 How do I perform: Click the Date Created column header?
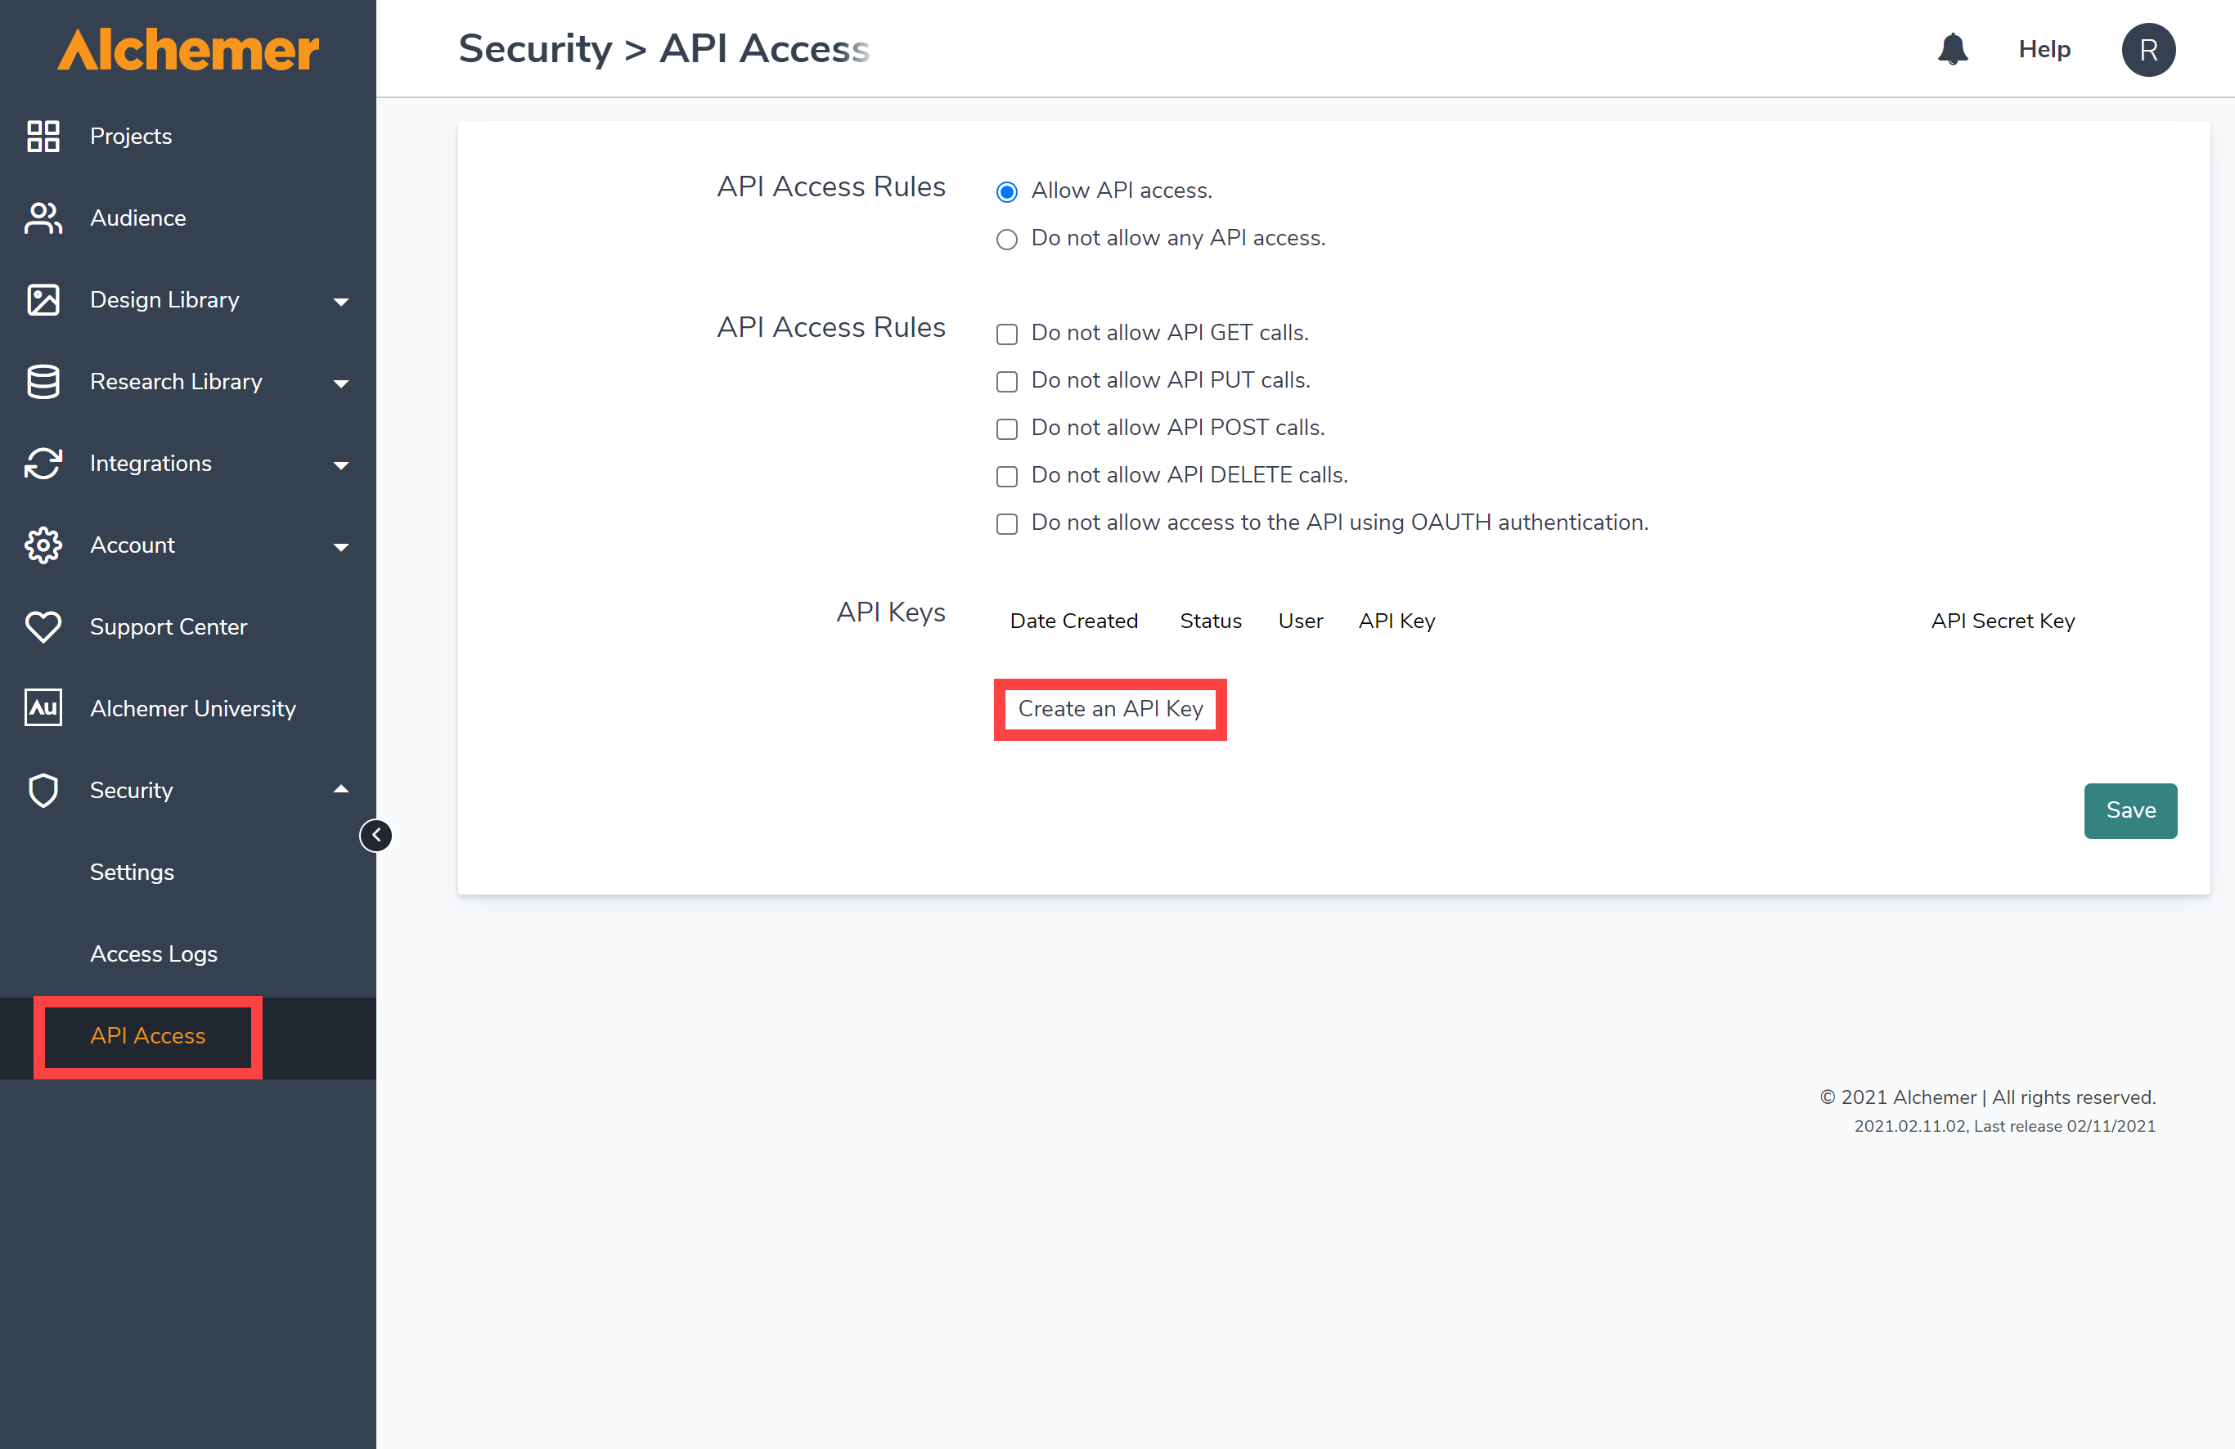pos(1073,621)
